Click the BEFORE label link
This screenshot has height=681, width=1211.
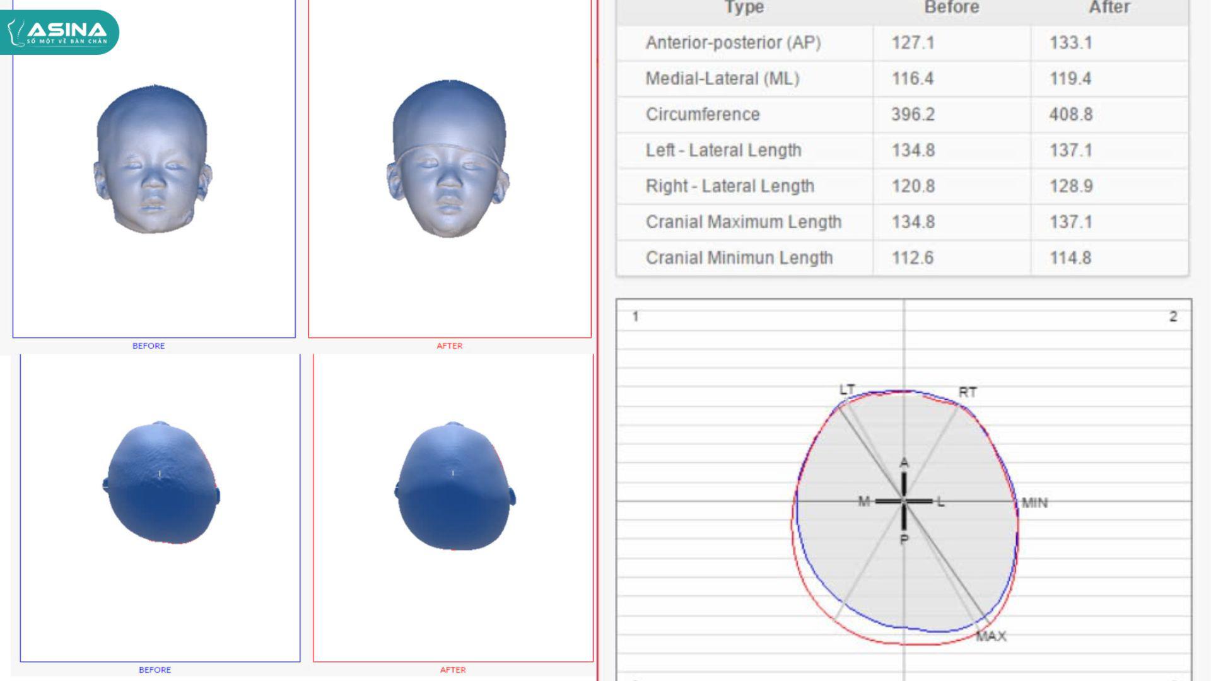point(148,345)
